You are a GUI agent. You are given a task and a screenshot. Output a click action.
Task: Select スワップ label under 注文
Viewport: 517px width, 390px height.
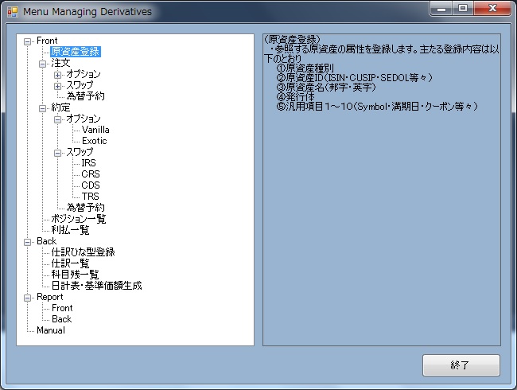tap(80, 85)
